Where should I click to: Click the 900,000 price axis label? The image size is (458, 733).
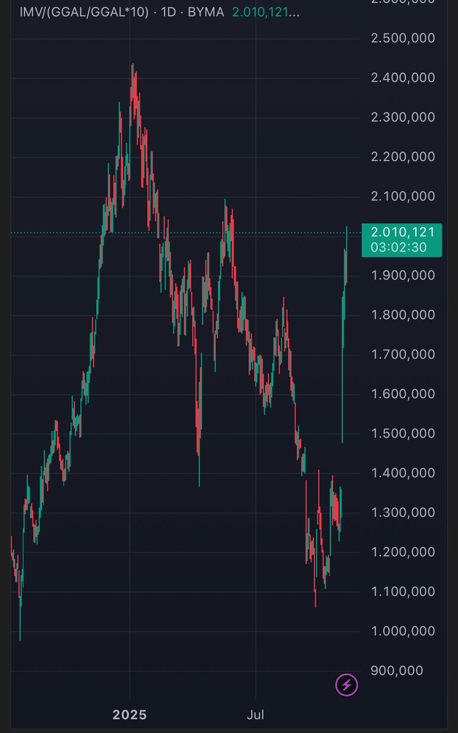click(397, 670)
